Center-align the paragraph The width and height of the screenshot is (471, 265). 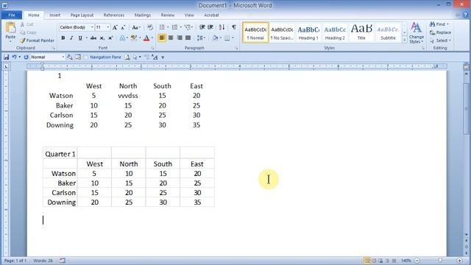pyautogui.click(x=171, y=38)
